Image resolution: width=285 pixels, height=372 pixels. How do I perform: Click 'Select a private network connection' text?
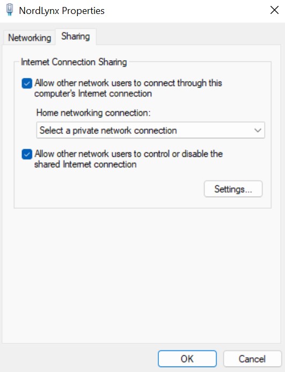click(x=108, y=130)
